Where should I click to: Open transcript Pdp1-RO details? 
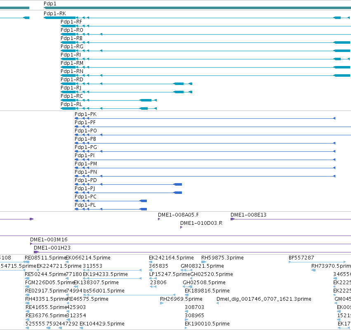[x=72, y=30]
